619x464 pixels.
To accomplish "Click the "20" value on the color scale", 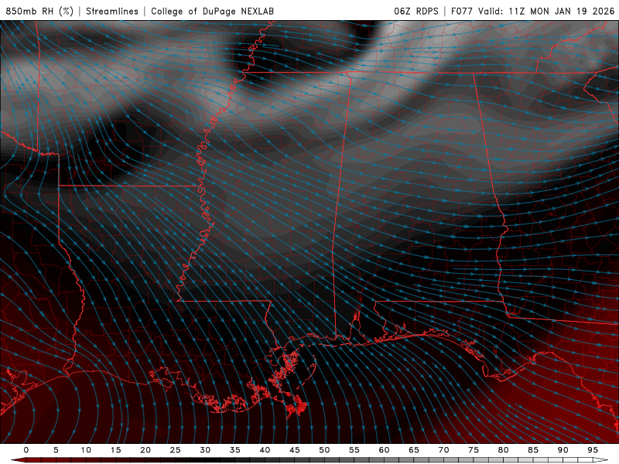I will (x=145, y=450).
